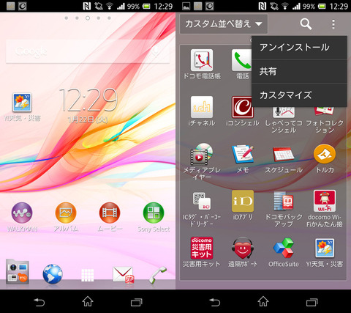The image size is (351, 313).
Task: Select アンインストール from the popup menu
Action: click(299, 48)
